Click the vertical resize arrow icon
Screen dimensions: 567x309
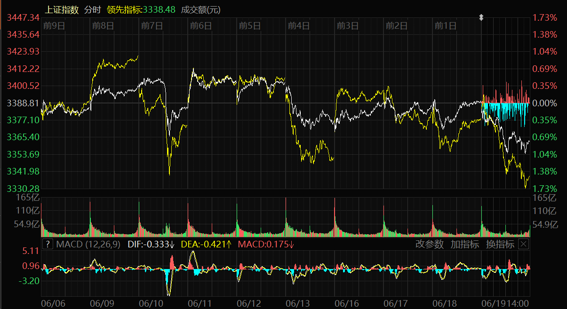(481, 17)
